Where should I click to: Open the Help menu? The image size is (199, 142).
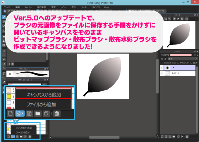click(106, 7)
